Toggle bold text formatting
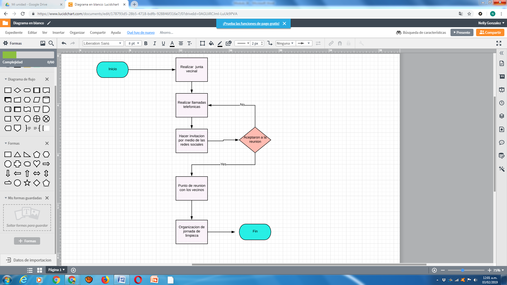507x285 pixels. point(146,43)
